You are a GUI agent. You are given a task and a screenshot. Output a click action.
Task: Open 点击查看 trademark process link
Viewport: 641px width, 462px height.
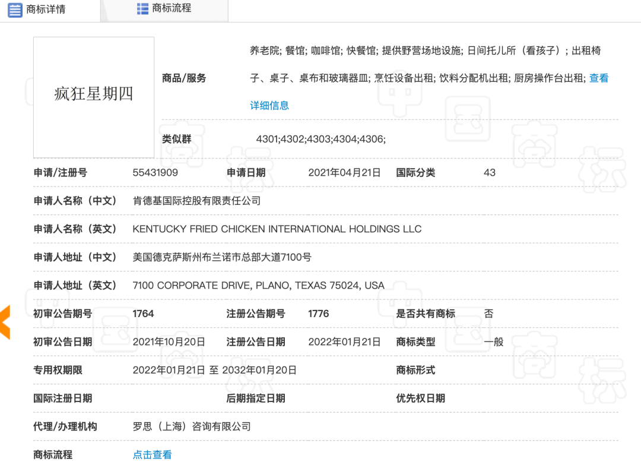click(153, 455)
